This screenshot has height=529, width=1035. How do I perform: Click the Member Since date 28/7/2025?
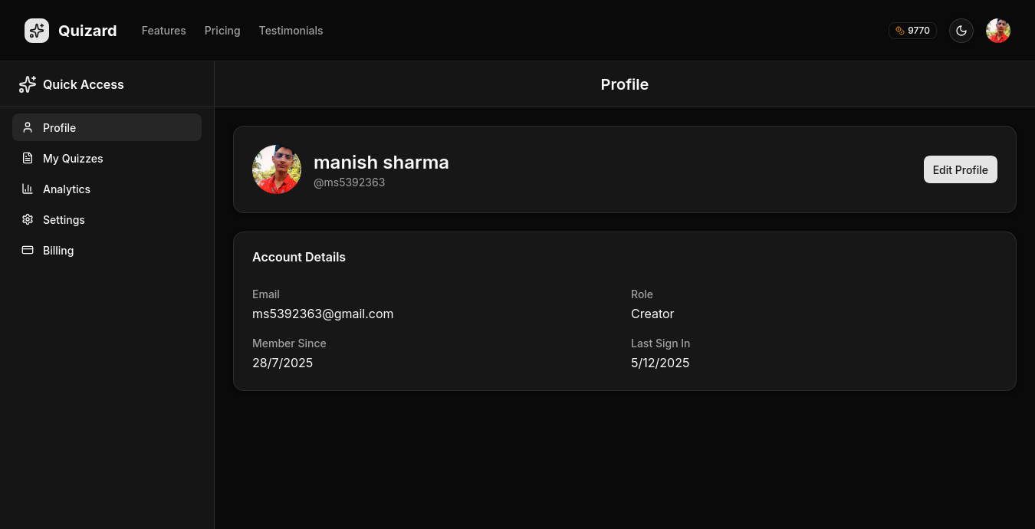(x=282, y=363)
